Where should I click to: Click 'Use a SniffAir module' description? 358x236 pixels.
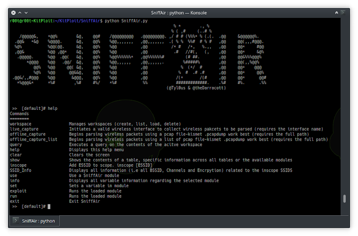[x=94, y=175]
